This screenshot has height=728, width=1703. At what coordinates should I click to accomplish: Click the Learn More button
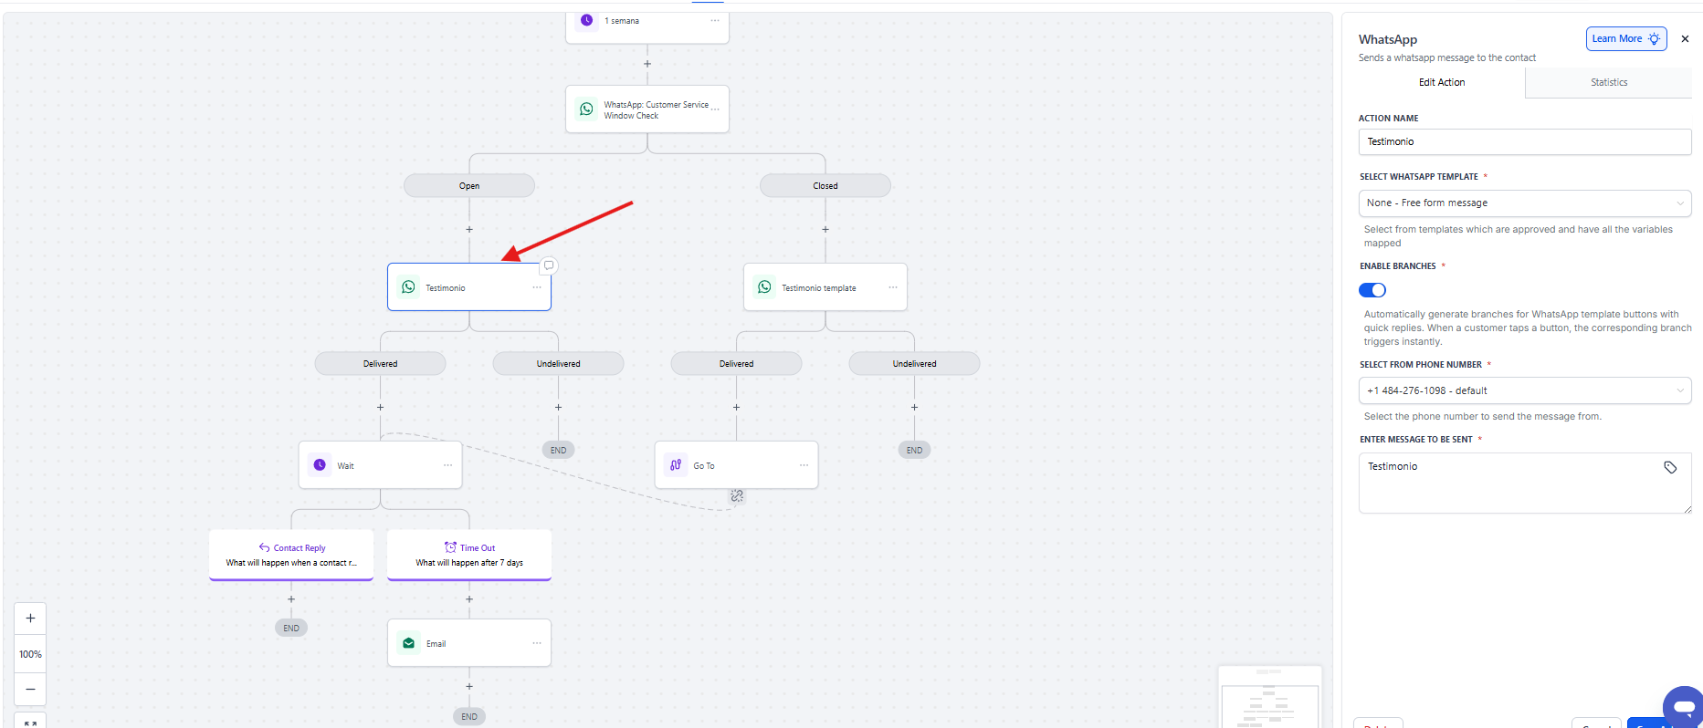click(x=1625, y=39)
